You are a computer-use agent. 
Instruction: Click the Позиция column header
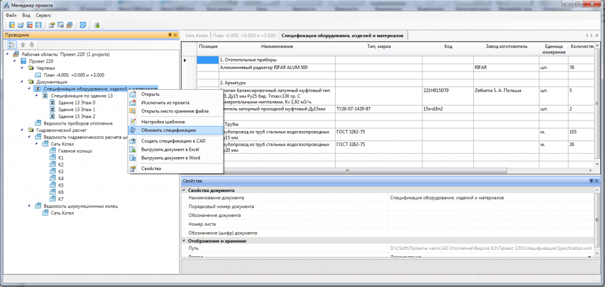(208, 48)
